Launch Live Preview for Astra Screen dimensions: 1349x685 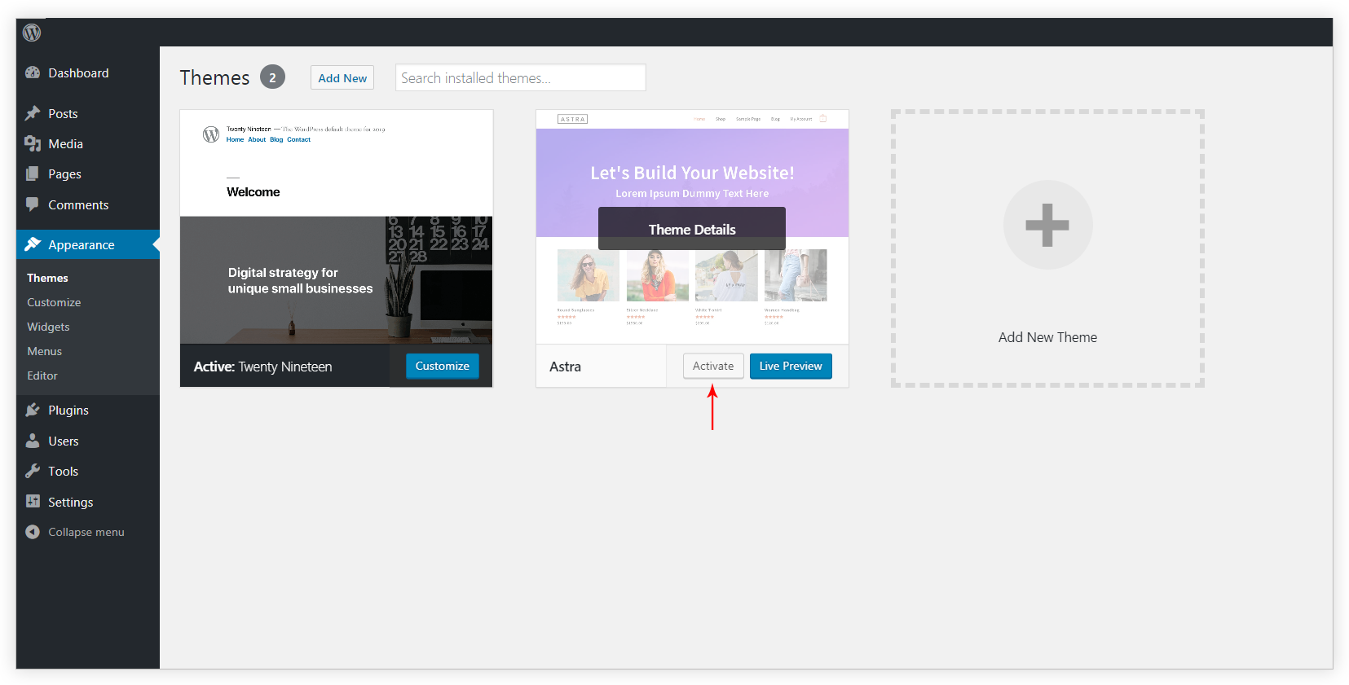(791, 366)
